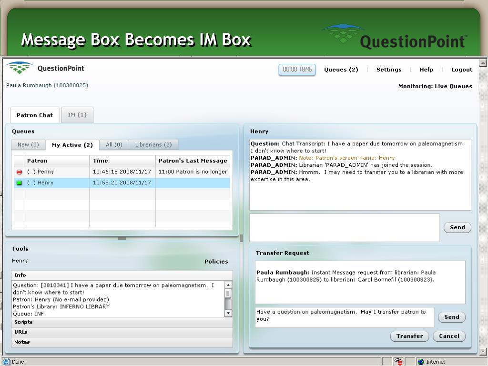Select the Librarians (2) tab
The width and height of the screenshot is (488, 366).
[153, 145]
